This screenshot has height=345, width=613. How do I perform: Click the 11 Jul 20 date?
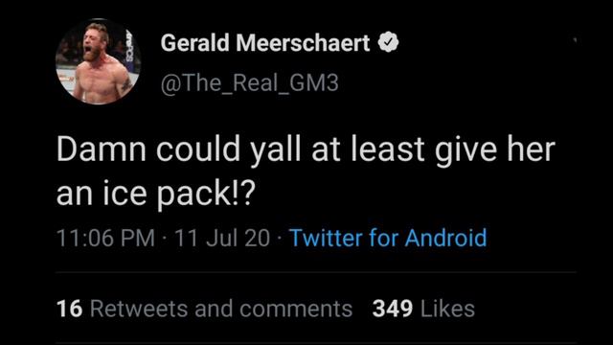coord(222,238)
